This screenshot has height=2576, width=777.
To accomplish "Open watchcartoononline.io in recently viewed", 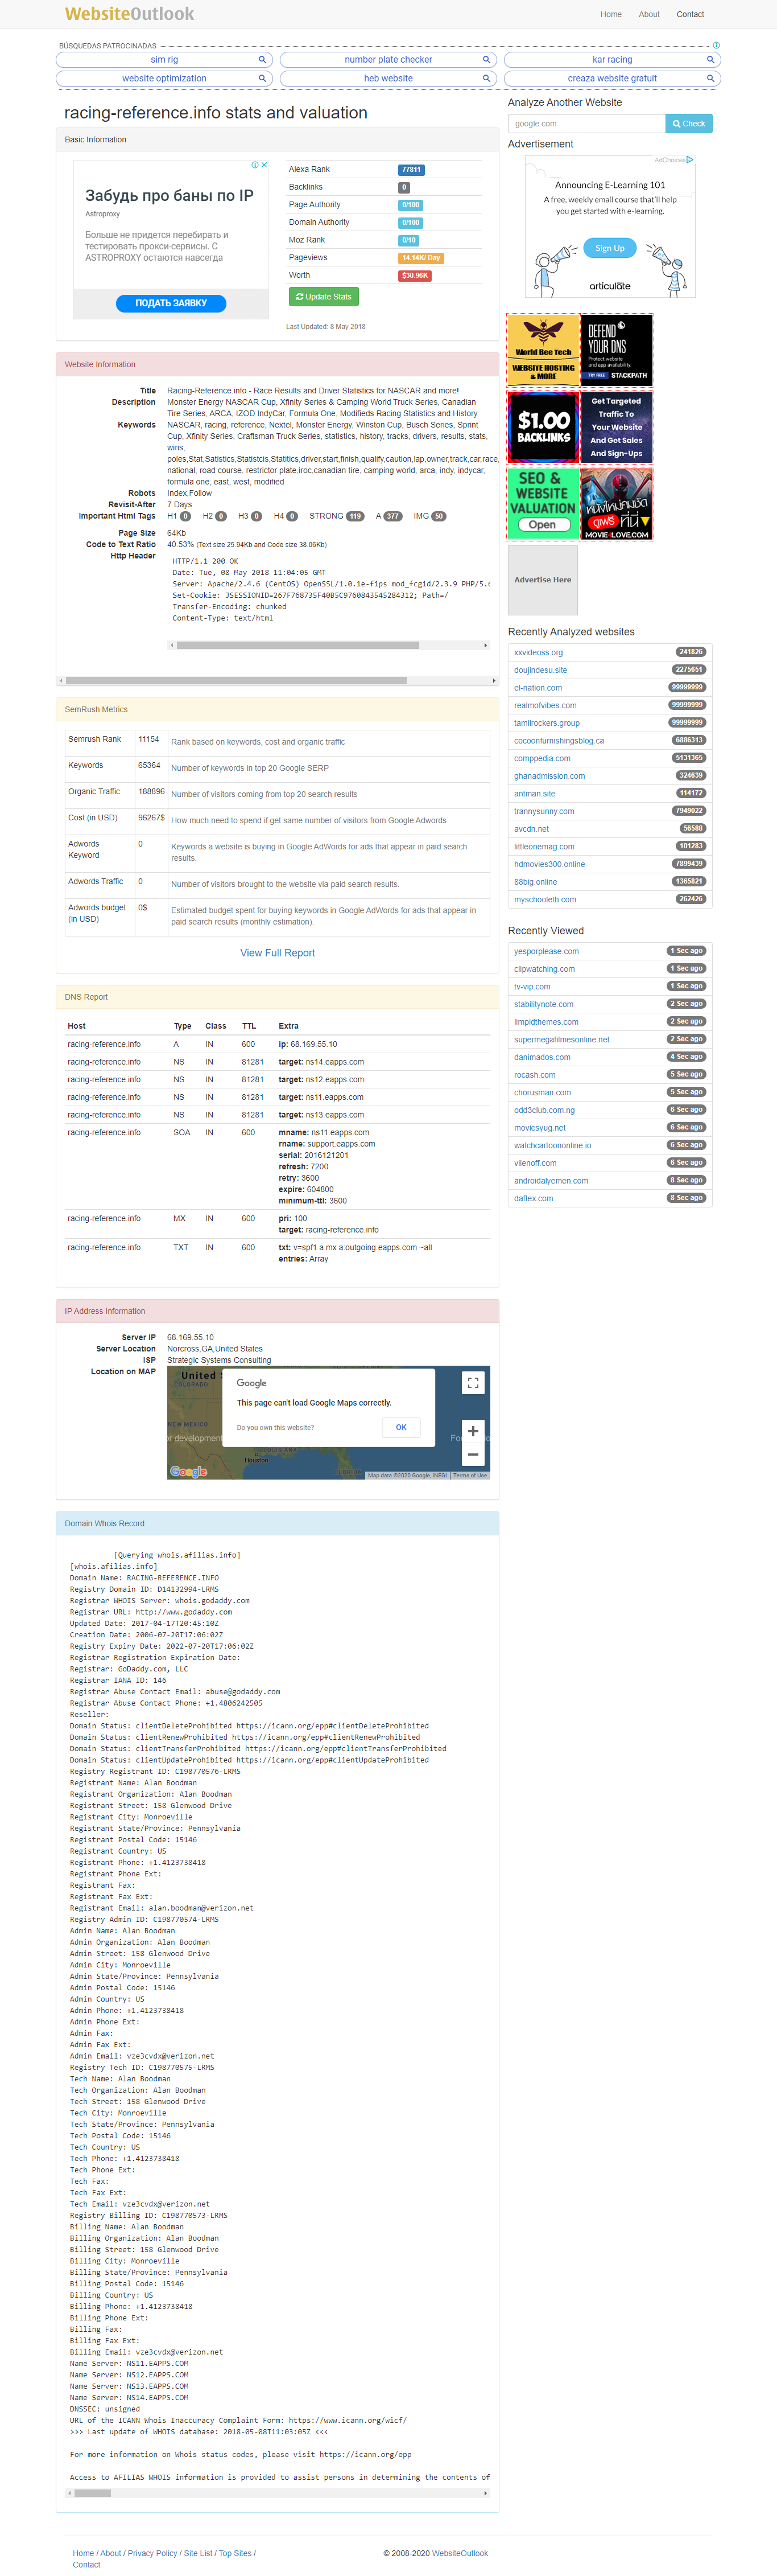I will click(552, 1146).
